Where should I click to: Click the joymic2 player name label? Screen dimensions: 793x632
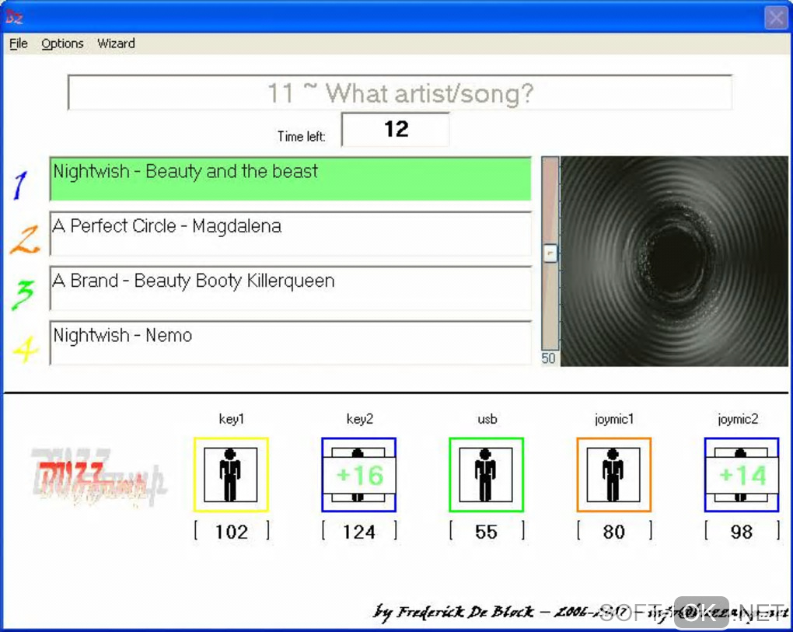[x=738, y=419]
